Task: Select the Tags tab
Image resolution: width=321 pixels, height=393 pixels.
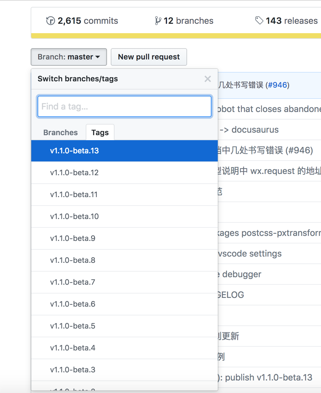Action: [100, 132]
